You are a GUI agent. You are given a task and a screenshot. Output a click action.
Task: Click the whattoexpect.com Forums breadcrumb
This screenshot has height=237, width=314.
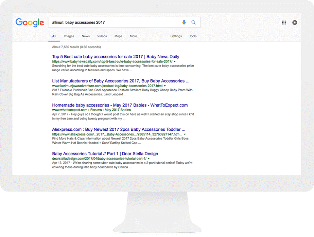(91, 110)
